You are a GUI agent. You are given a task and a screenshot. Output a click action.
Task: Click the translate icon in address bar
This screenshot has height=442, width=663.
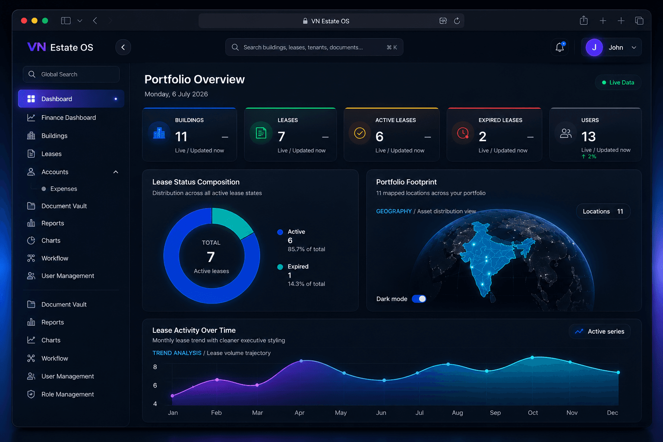[443, 21]
